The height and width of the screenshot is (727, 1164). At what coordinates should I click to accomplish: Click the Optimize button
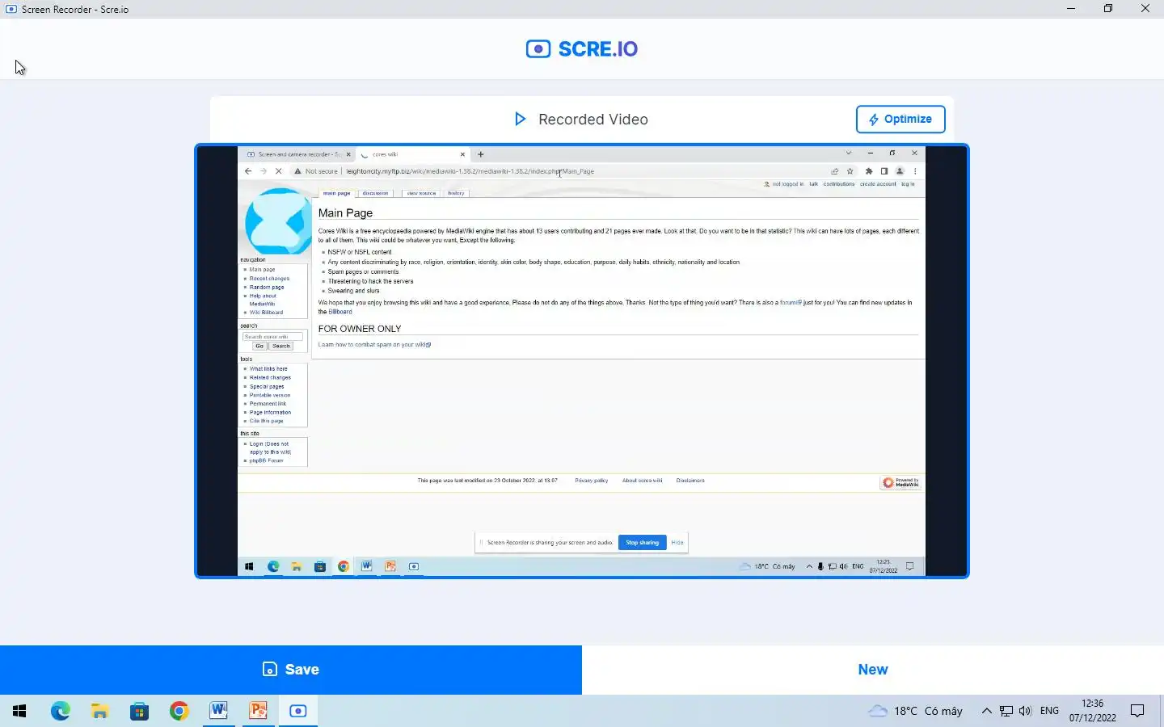pos(900,119)
